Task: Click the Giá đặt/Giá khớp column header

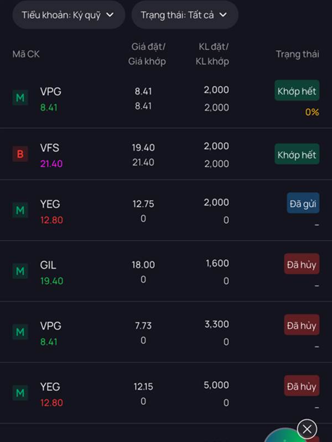Action: tap(147, 54)
